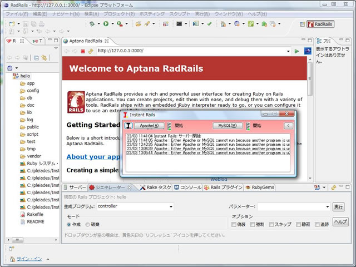Switch to the Rake タスク tab

point(155,187)
